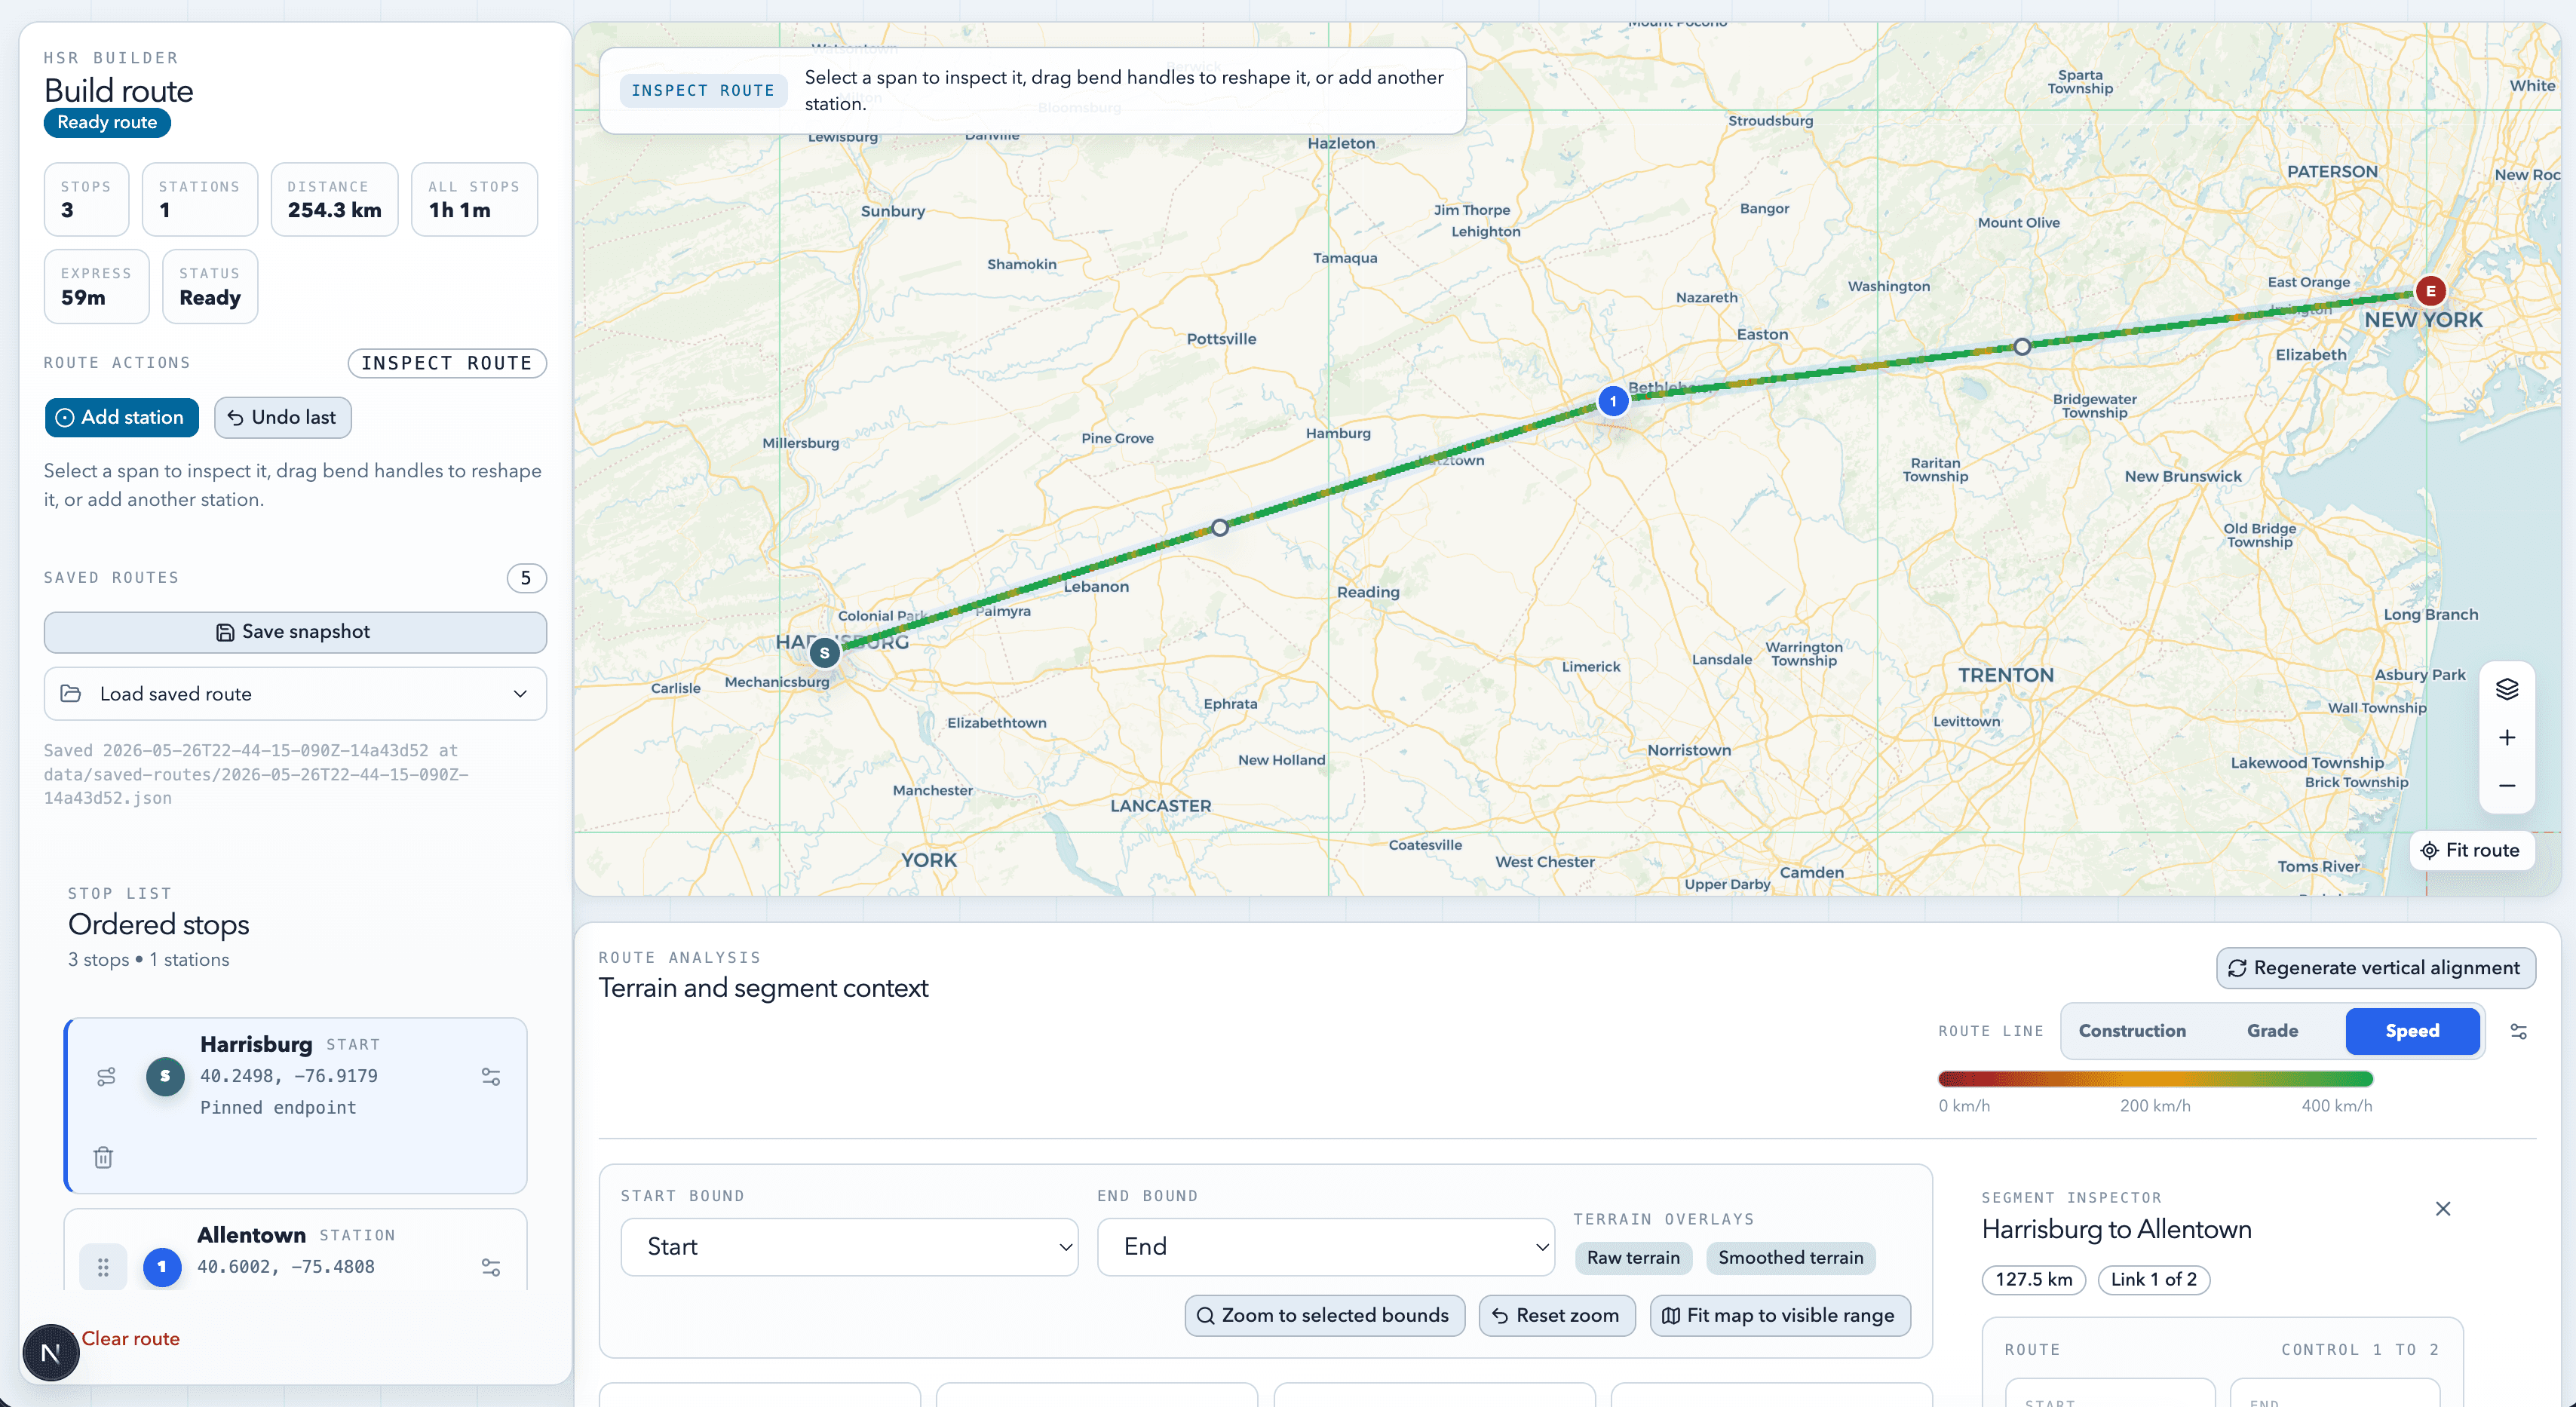Open the map layers icon
Viewport: 2576px width, 1407px height.
tap(2506, 689)
